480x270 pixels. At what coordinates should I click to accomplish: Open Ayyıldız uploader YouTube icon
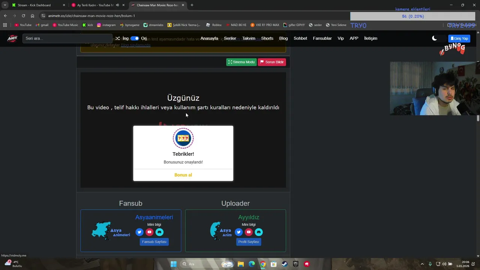coord(249,232)
